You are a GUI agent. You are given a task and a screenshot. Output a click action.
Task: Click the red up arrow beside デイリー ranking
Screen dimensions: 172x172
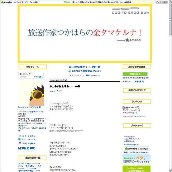[x=139, y=110]
